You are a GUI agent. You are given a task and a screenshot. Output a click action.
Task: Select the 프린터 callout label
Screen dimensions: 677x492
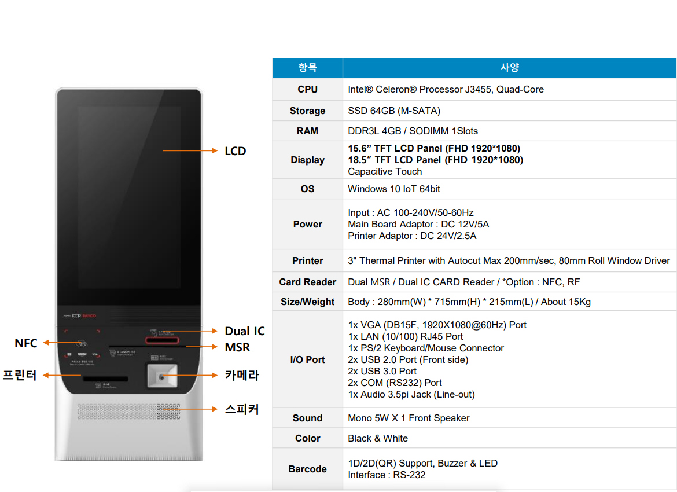coord(20,375)
